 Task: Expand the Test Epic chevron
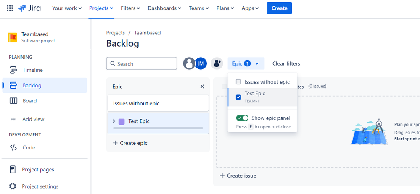(114, 121)
